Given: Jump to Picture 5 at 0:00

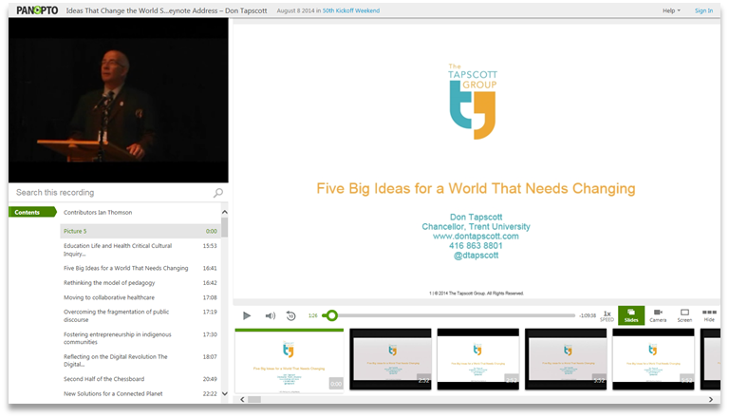Looking at the screenshot, I should [x=140, y=231].
